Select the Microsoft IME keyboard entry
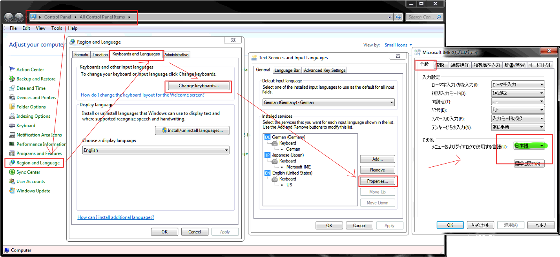 298,167
